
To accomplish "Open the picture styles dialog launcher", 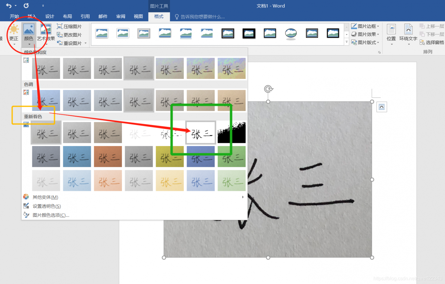I will point(379,52).
